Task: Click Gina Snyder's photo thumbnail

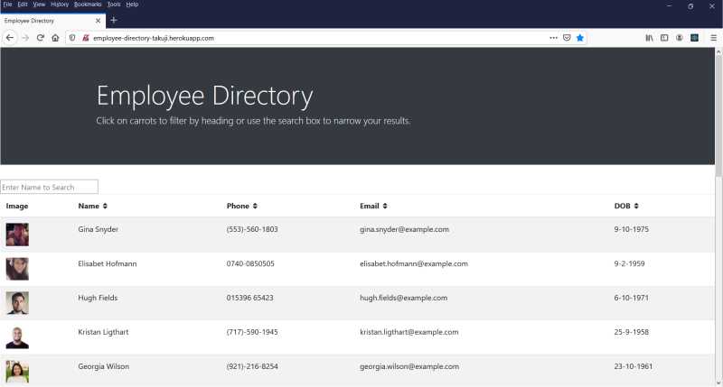Action: [17, 235]
